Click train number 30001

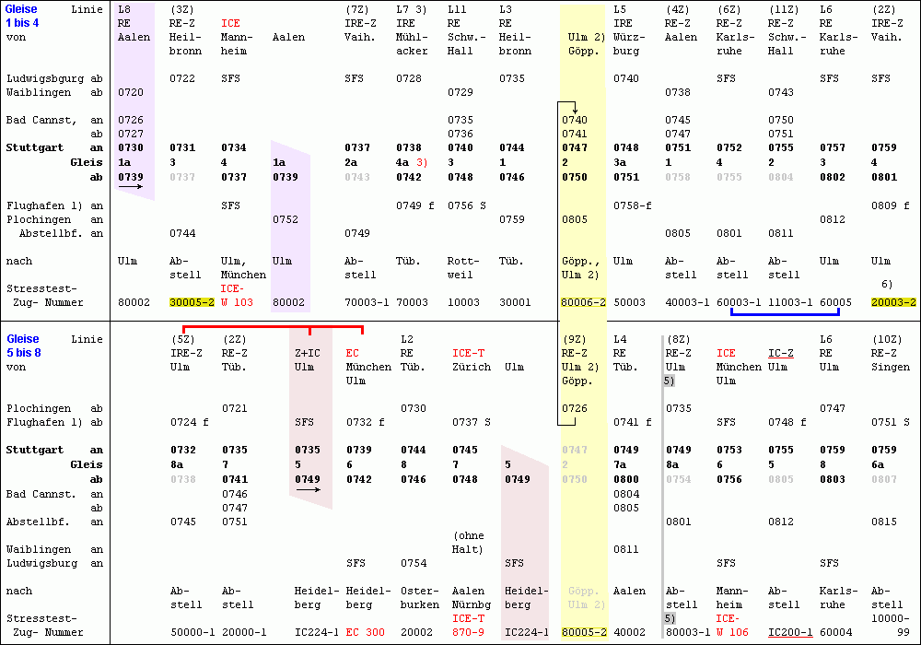pyautogui.click(x=515, y=302)
